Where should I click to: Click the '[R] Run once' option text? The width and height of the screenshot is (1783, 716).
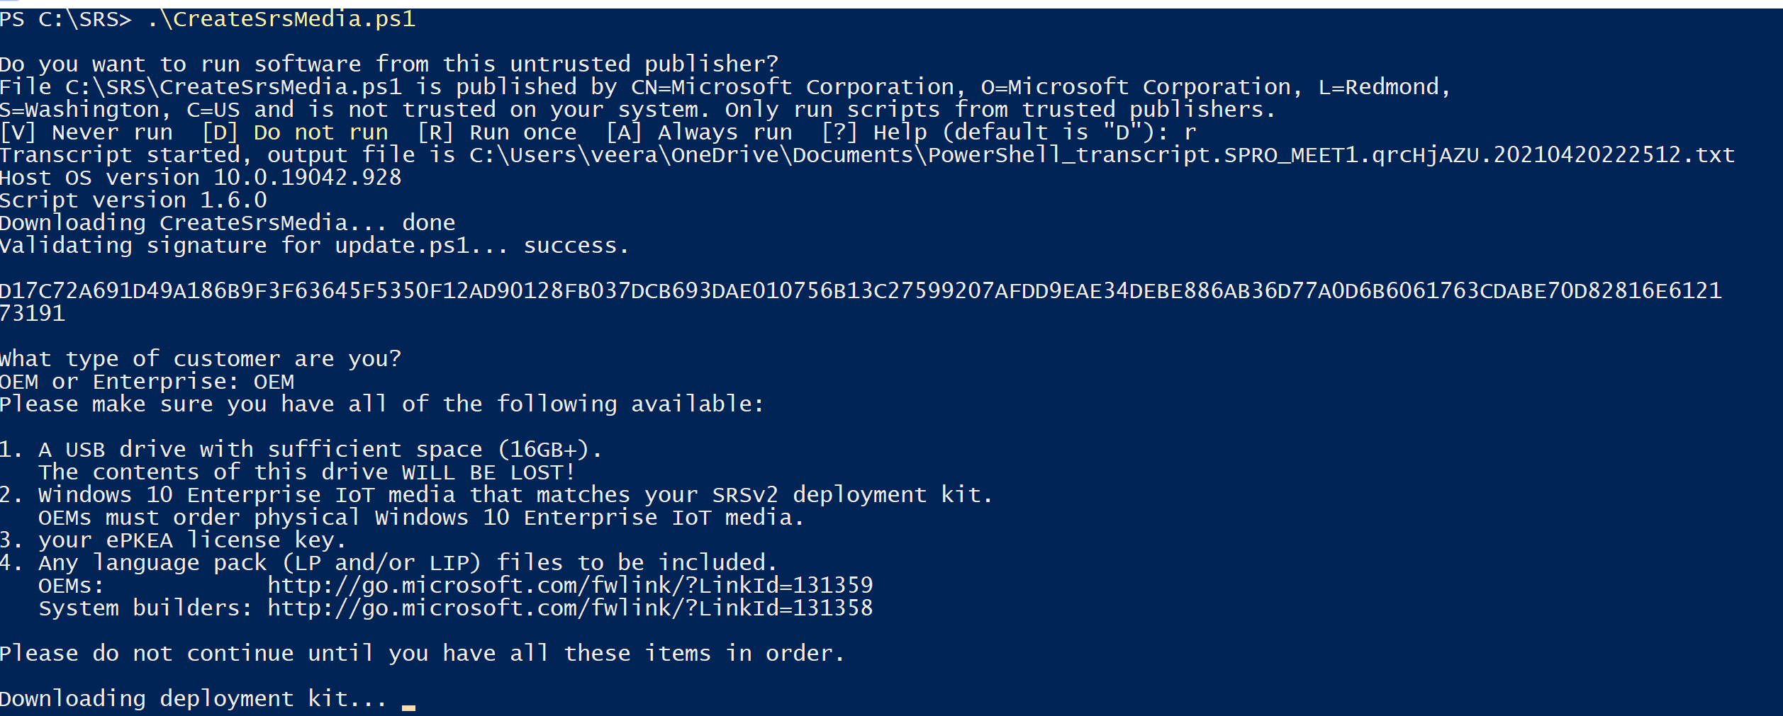tap(497, 132)
